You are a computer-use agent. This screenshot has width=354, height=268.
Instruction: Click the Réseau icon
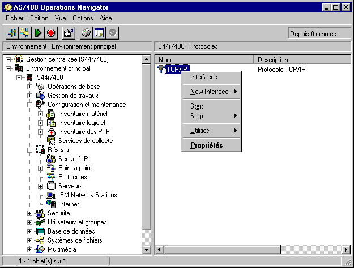coord(40,150)
